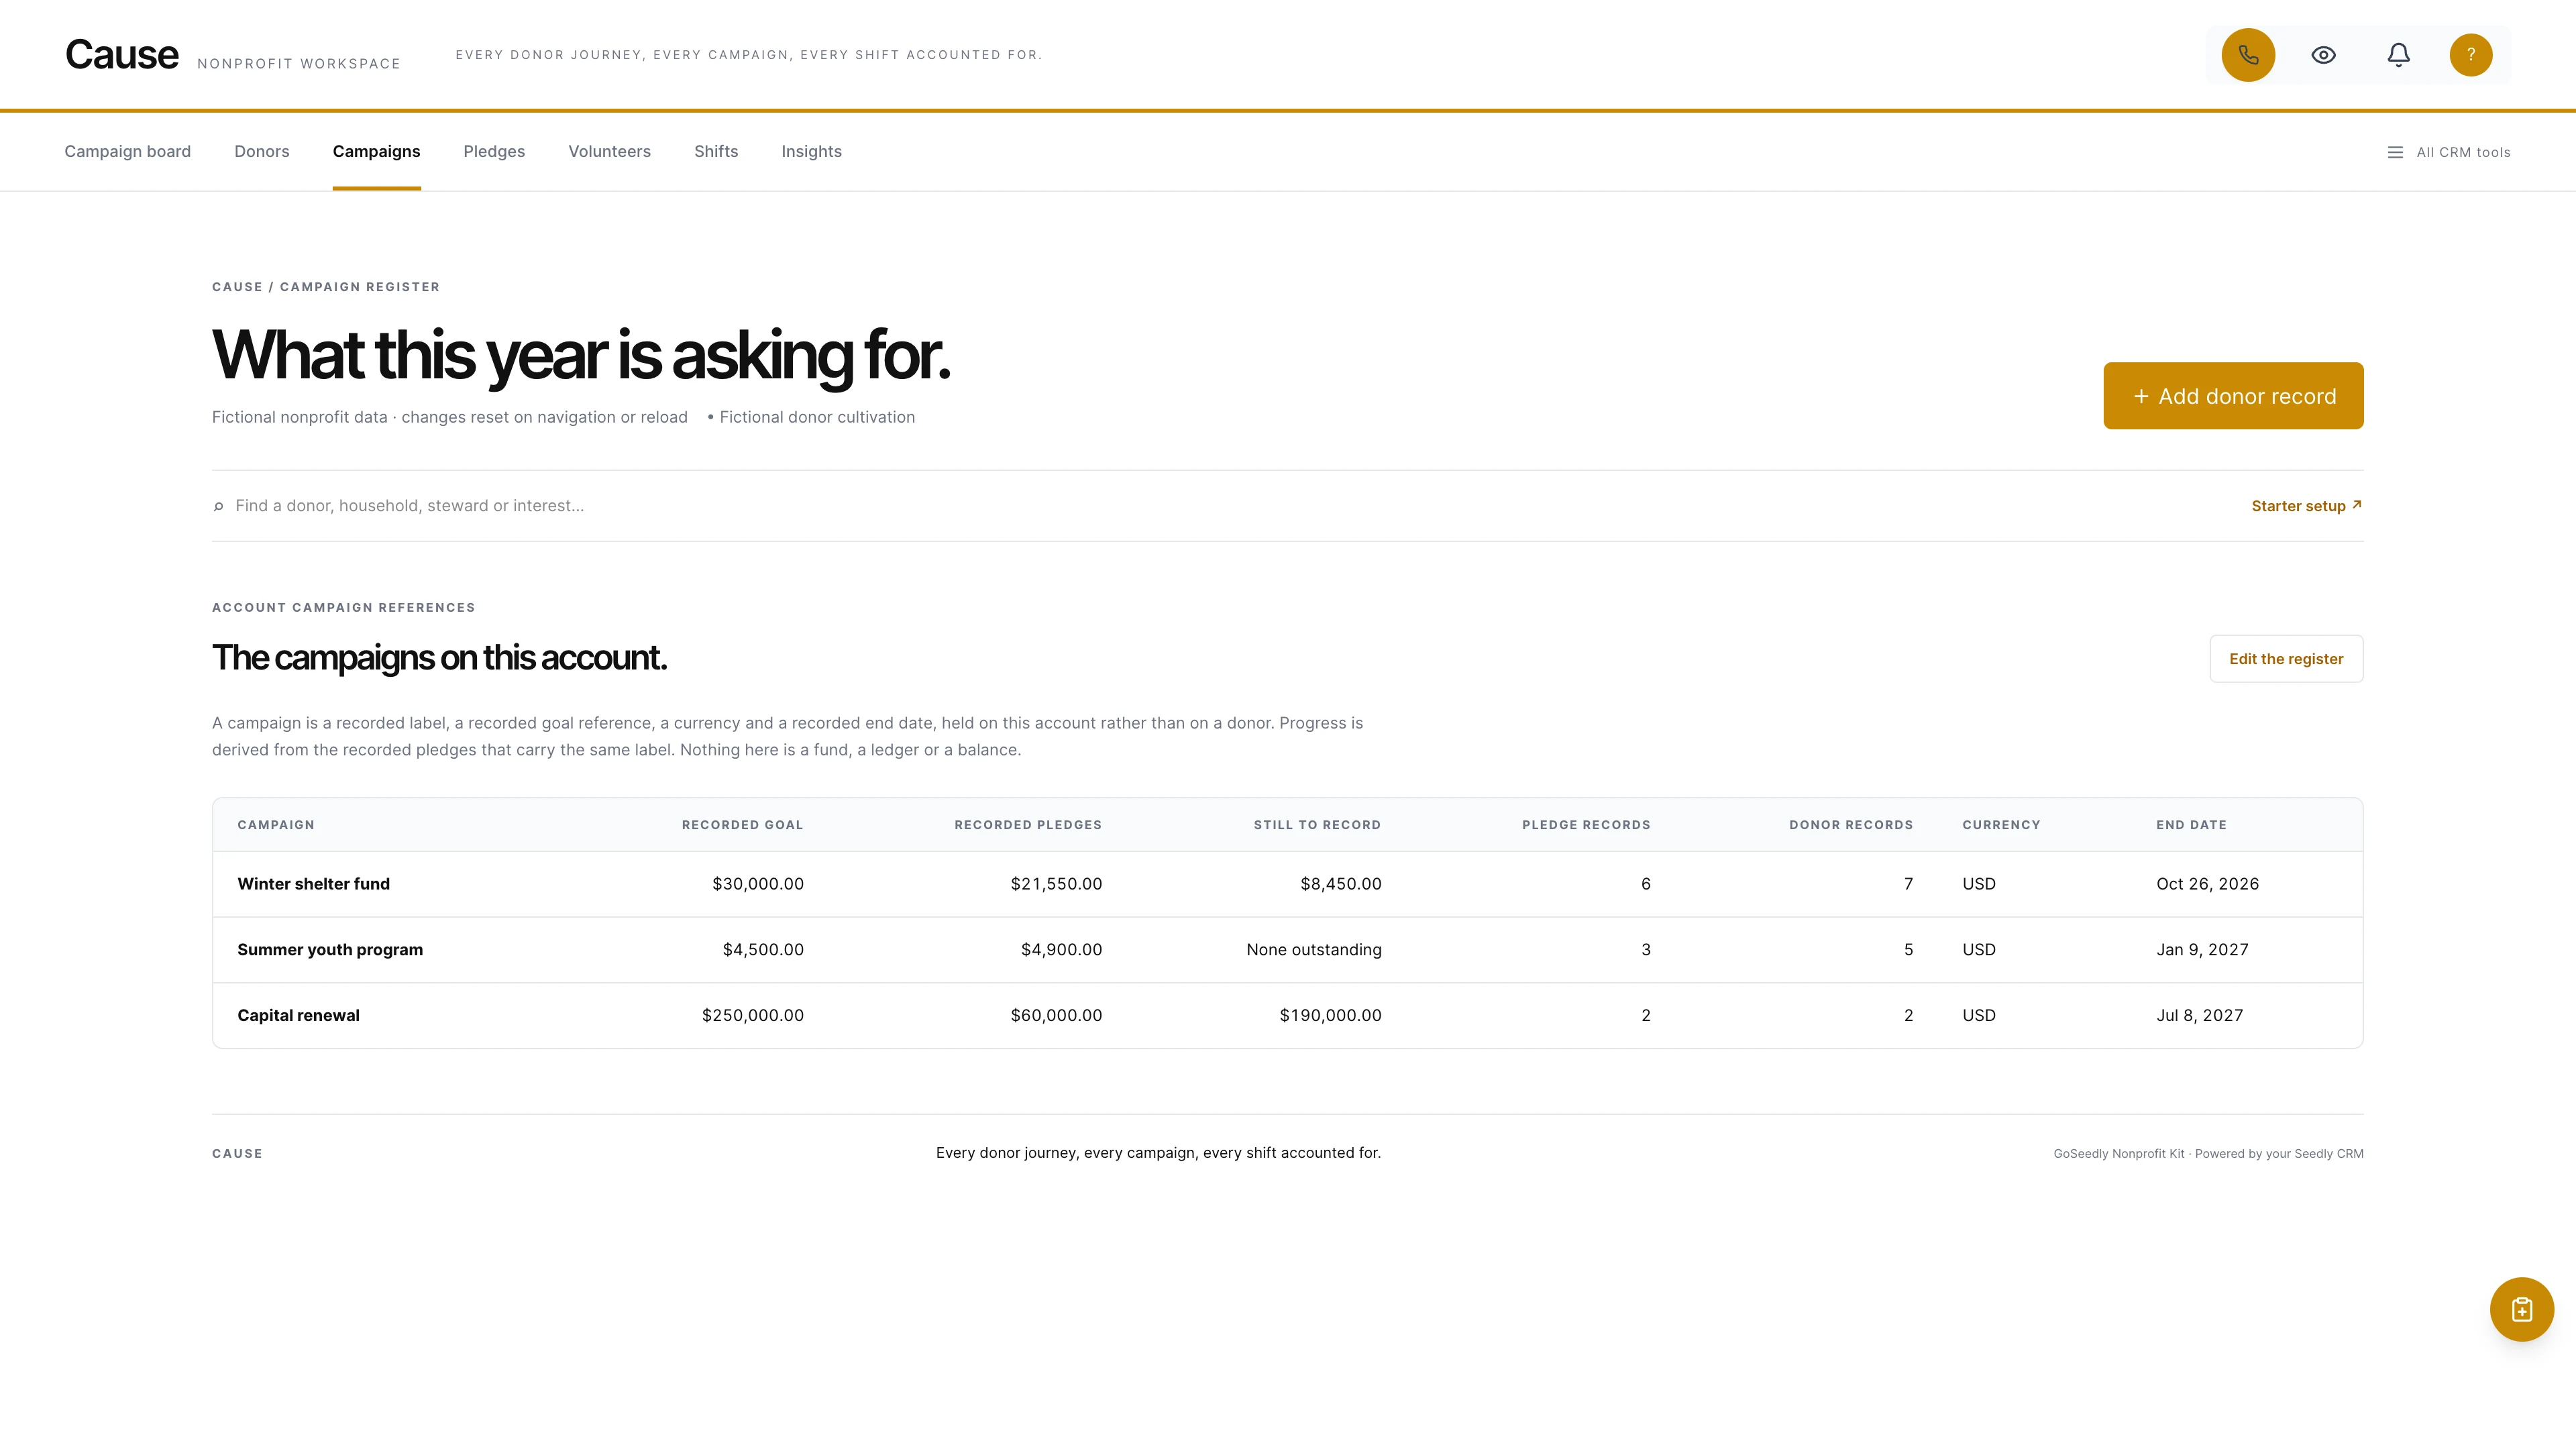This screenshot has width=2576, height=1449.
Task: Click the phone call icon in header
Action: click(x=2248, y=55)
